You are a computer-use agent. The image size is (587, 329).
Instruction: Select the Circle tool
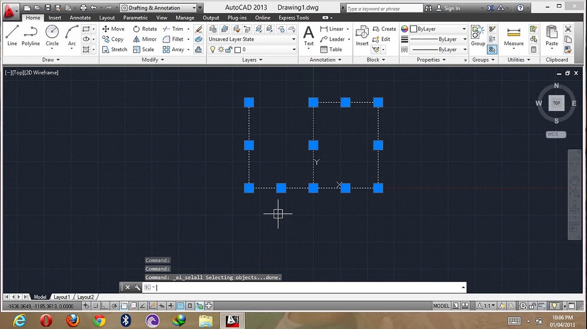point(52,36)
